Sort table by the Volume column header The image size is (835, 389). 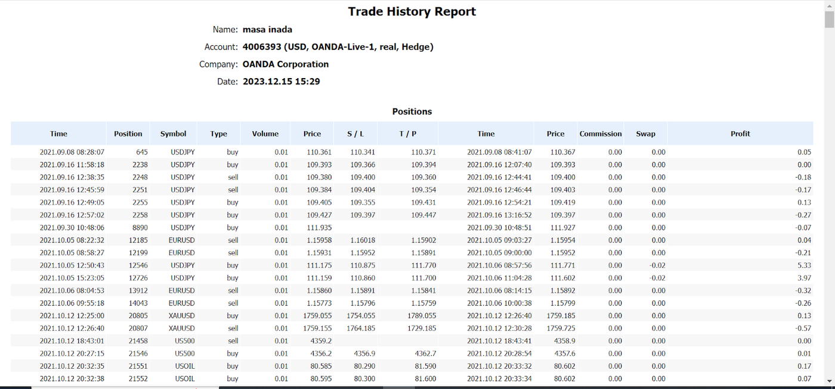(x=265, y=133)
